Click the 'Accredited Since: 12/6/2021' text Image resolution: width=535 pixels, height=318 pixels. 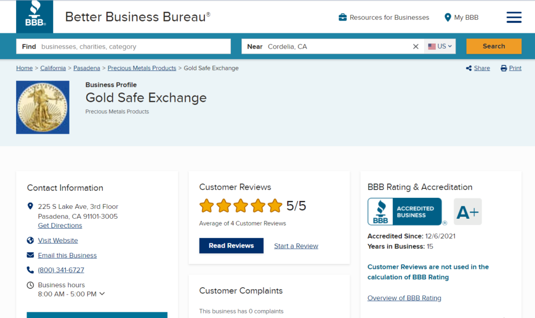tap(412, 236)
